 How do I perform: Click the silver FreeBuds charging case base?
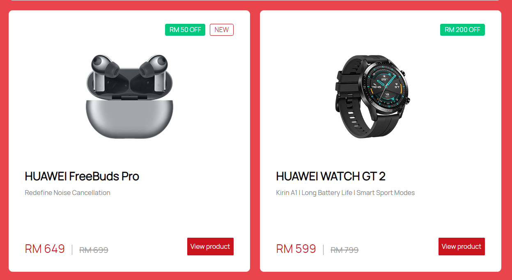pyautogui.click(x=129, y=119)
